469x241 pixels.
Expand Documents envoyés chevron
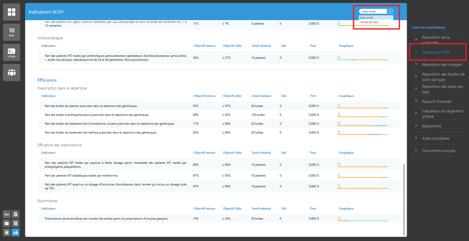pyautogui.click(x=416, y=150)
